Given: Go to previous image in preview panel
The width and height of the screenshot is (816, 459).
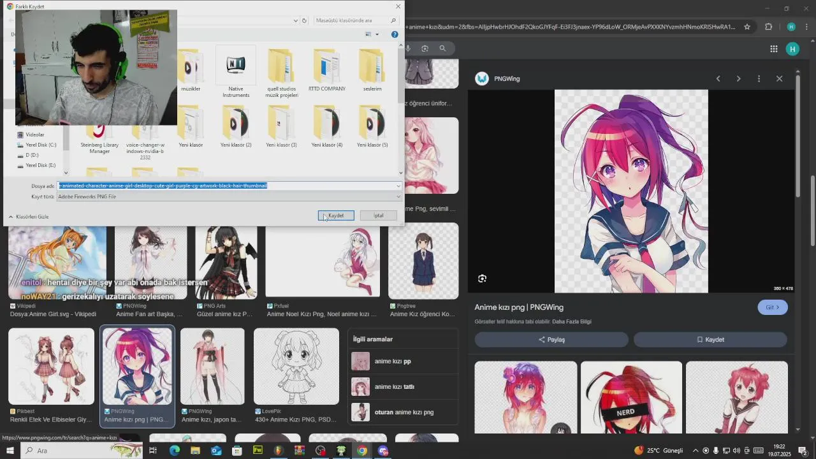Looking at the screenshot, I should pos(718,78).
